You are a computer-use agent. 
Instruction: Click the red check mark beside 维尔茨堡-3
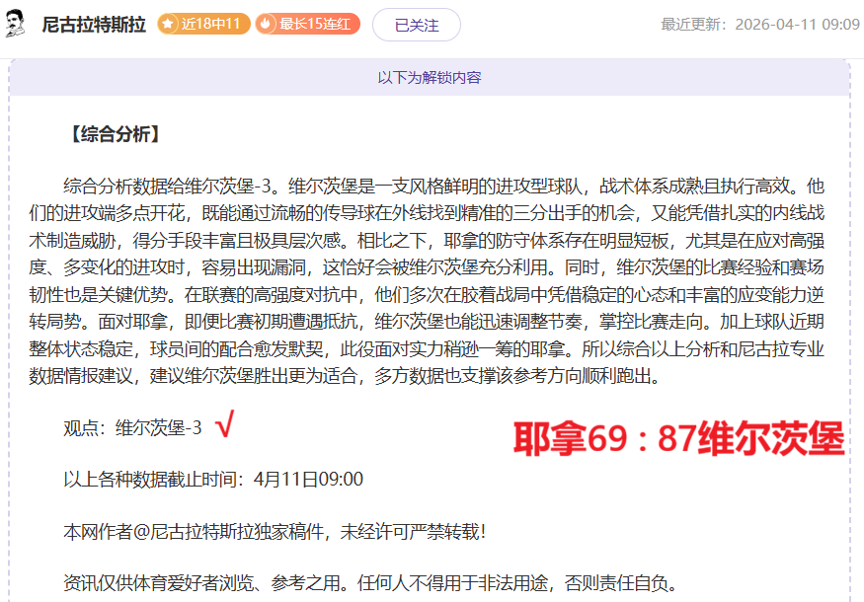pyautogui.click(x=225, y=425)
